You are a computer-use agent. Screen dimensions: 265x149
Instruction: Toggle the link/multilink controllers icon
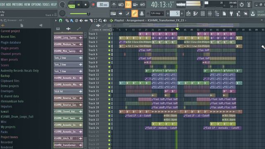coord(135,14)
